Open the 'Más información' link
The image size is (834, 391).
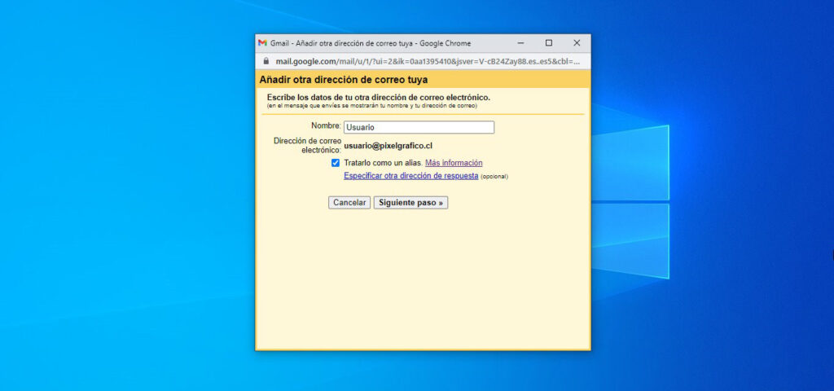pos(454,163)
